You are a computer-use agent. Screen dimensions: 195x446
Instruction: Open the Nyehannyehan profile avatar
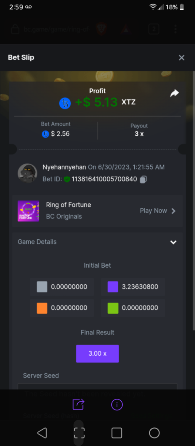coord(27,173)
